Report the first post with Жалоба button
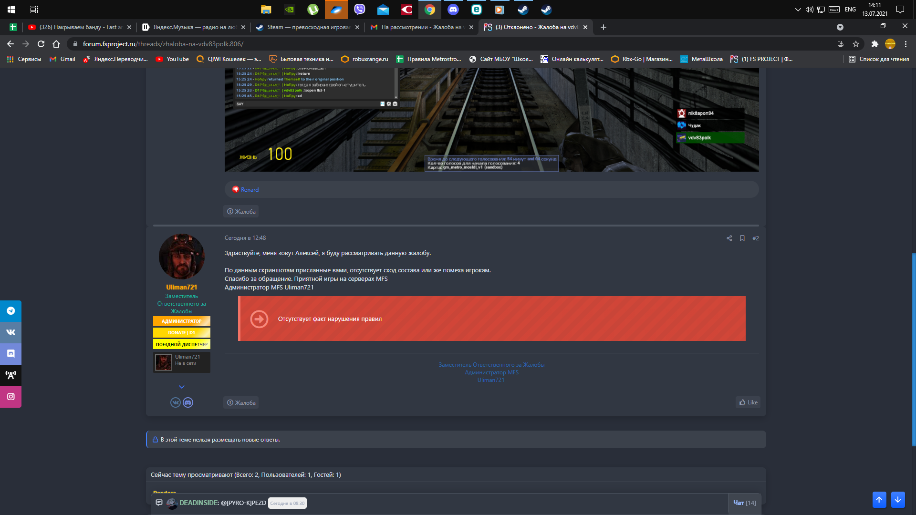Viewport: 916px width, 515px height. 241,211
